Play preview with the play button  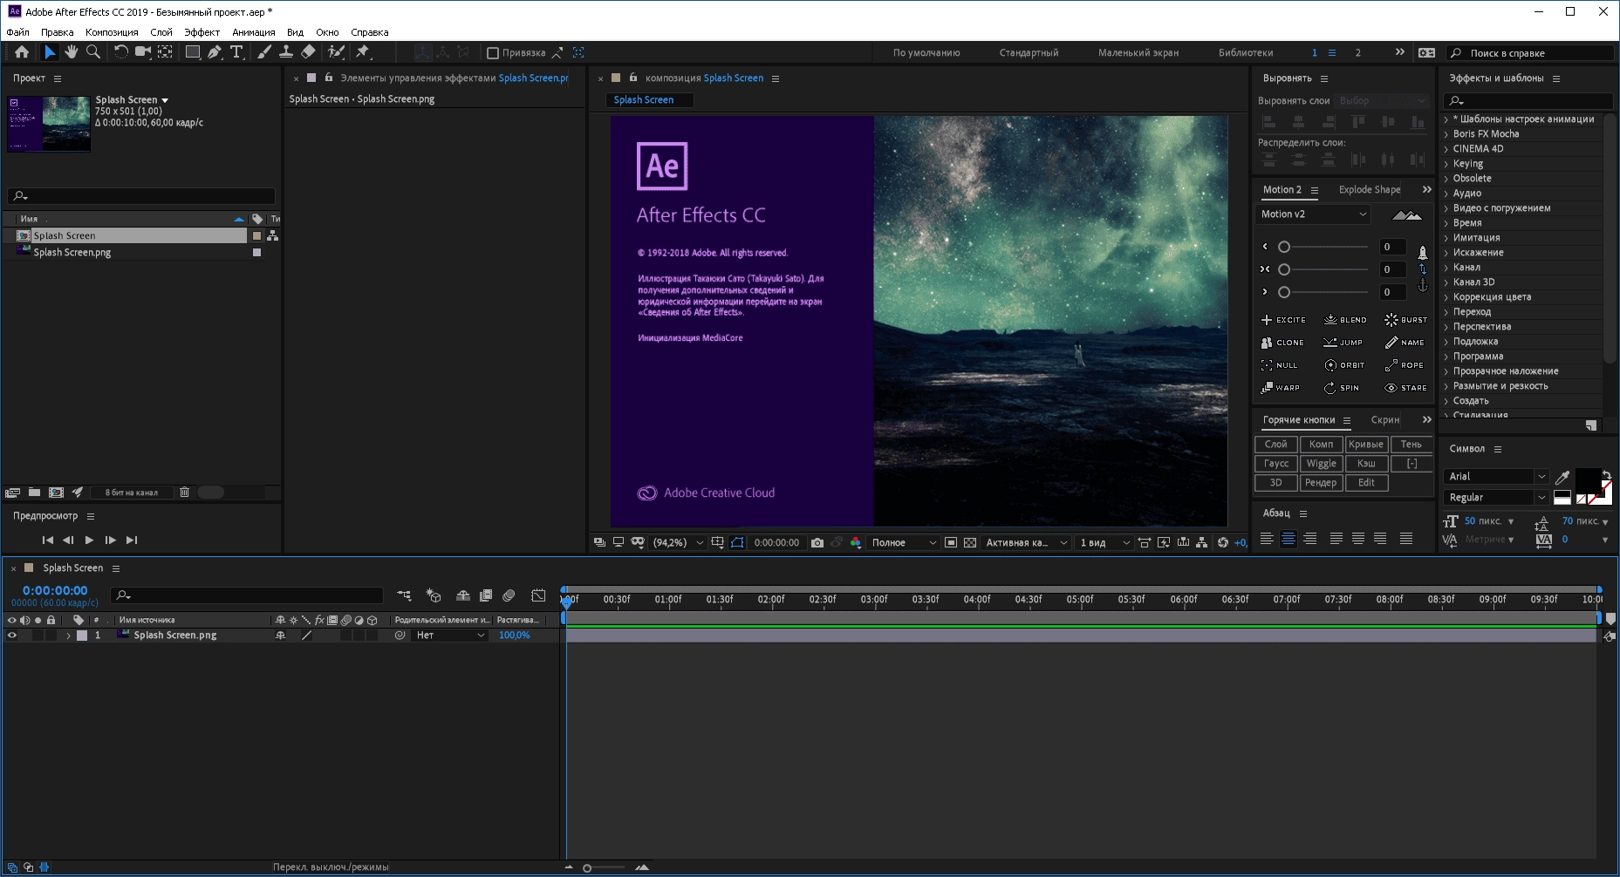[89, 540]
